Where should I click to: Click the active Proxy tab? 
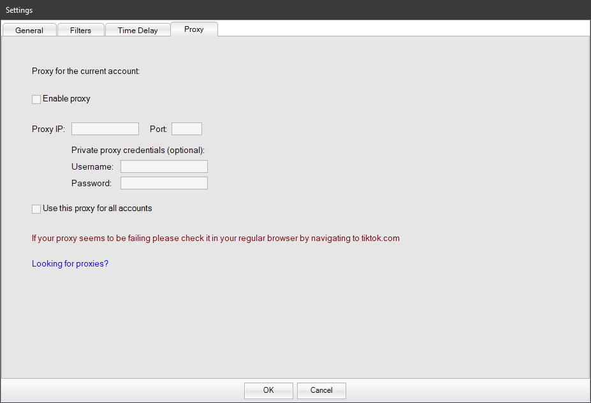(x=194, y=29)
